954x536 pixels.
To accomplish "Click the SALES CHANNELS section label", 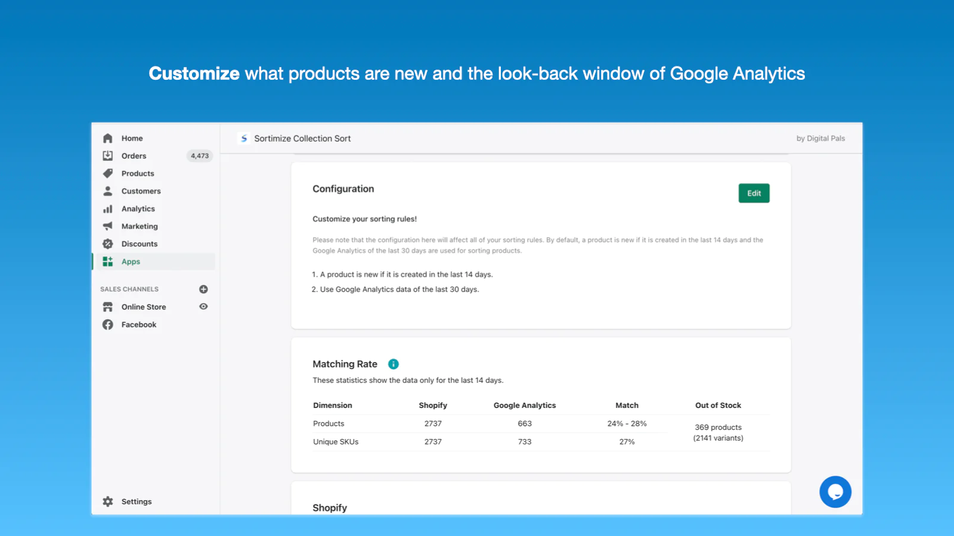I will (x=129, y=289).
